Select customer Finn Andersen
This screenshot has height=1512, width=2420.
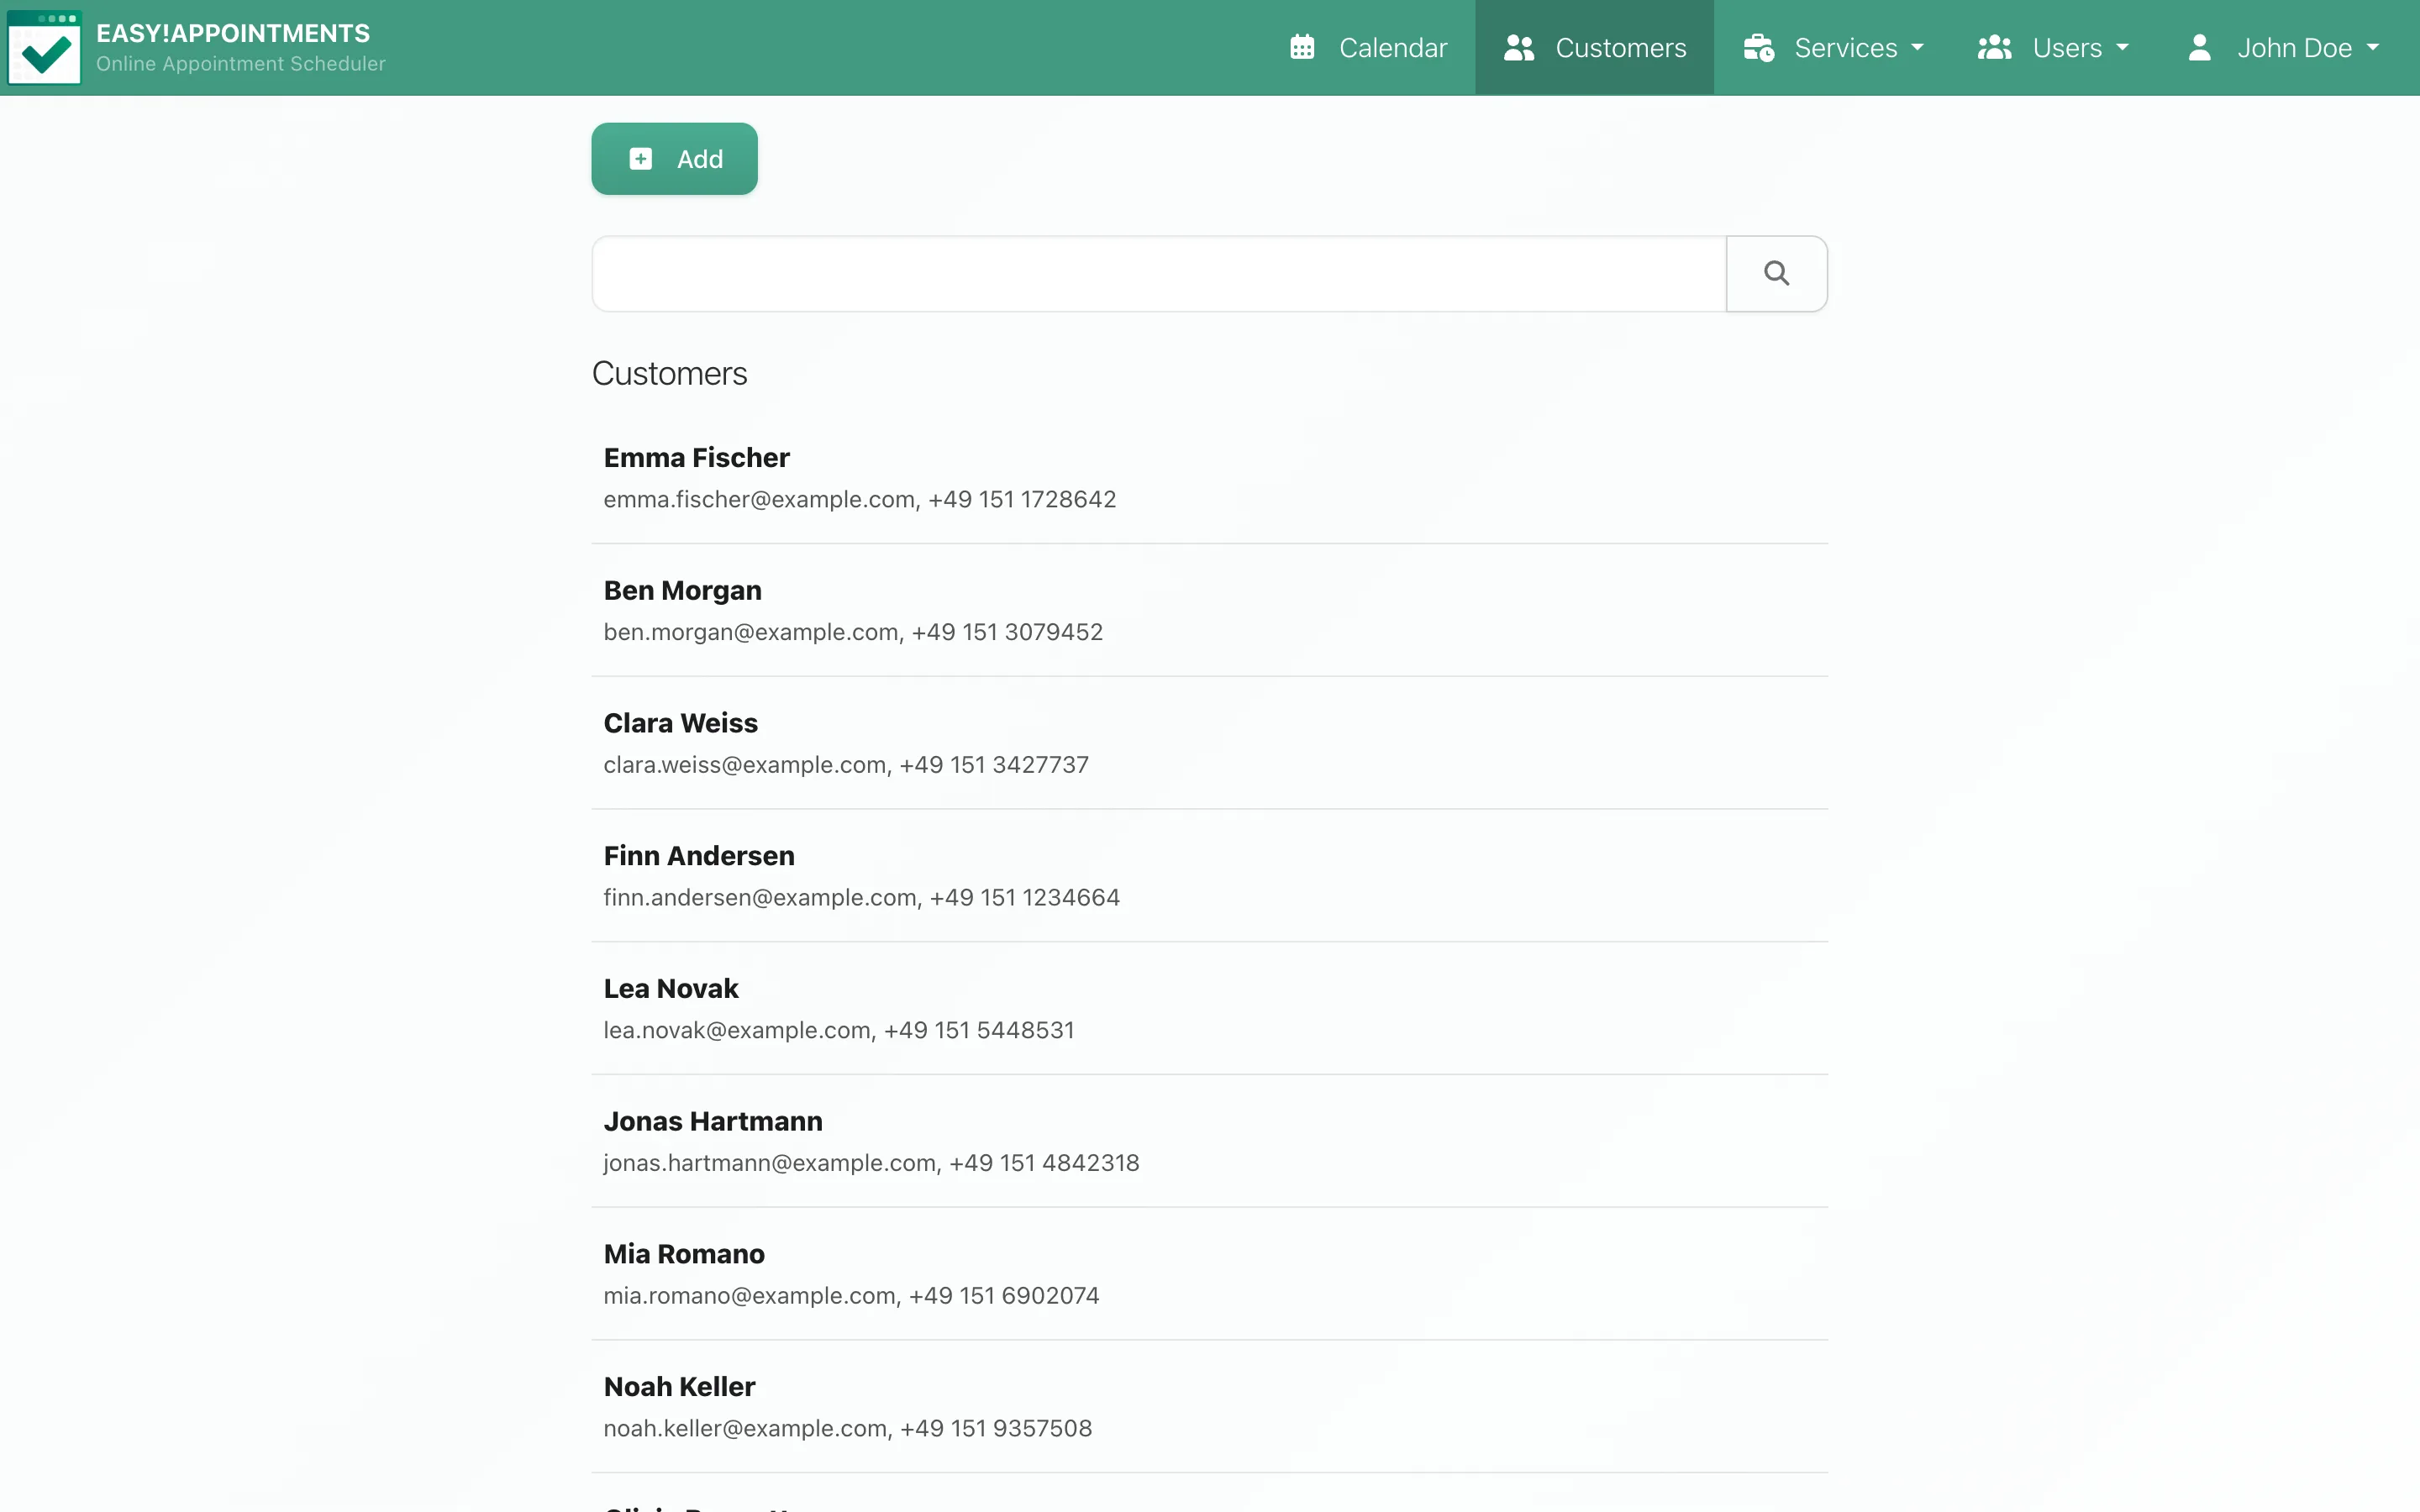1209,876
